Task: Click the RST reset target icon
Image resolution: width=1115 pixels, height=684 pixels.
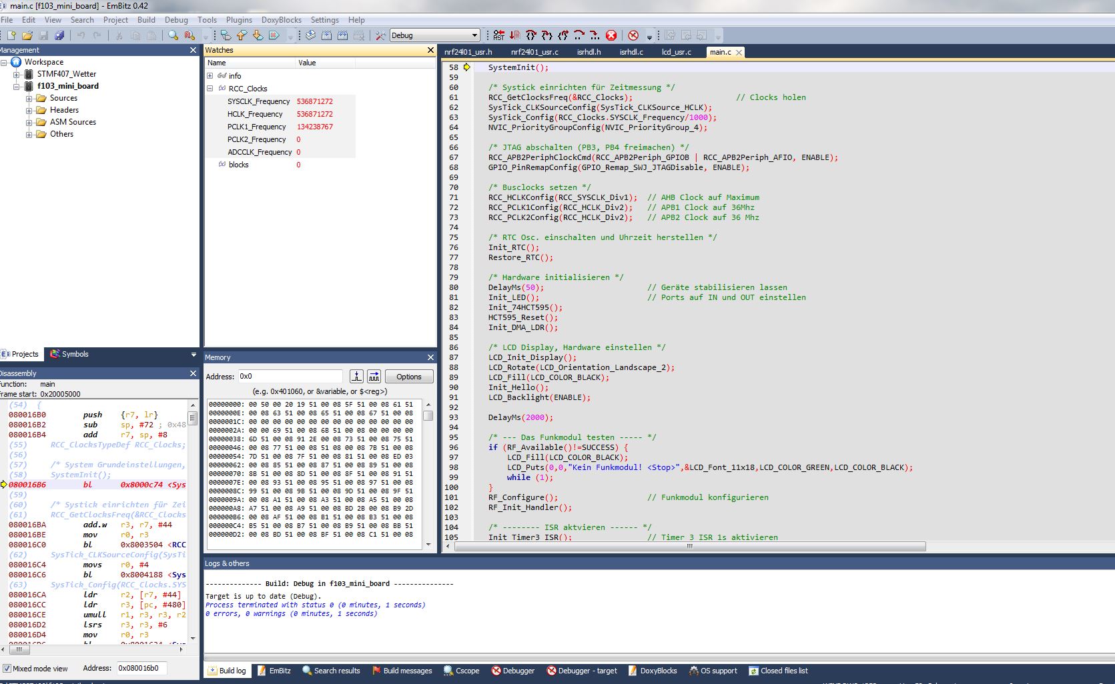Action: click(x=498, y=35)
